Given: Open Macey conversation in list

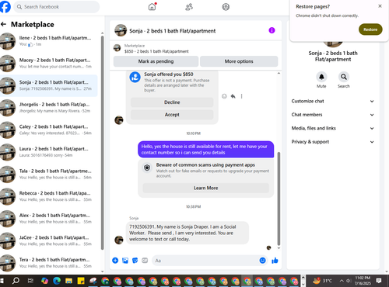Looking at the screenshot, I should pyautogui.click(x=49, y=64).
